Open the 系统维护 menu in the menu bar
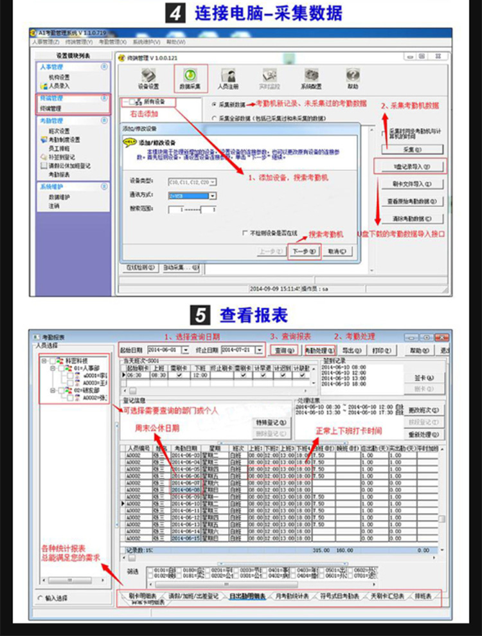 pyautogui.click(x=147, y=42)
